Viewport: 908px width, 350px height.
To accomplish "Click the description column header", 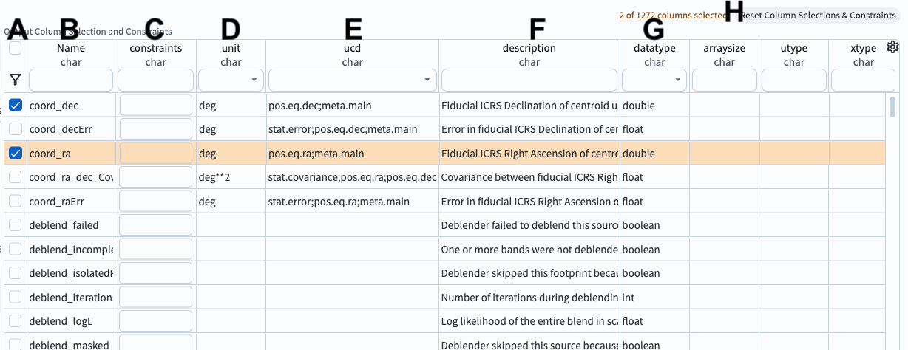I will pyautogui.click(x=529, y=49).
